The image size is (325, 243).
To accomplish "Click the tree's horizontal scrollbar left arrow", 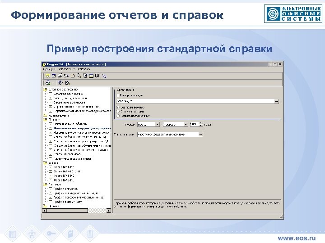I will click(45, 211).
